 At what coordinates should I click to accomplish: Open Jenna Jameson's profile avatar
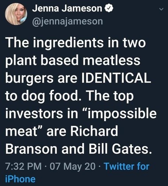point(16,14)
